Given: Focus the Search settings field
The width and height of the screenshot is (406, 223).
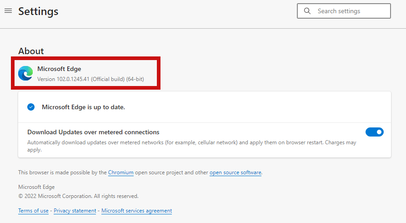Looking at the screenshot, I should coord(344,11).
